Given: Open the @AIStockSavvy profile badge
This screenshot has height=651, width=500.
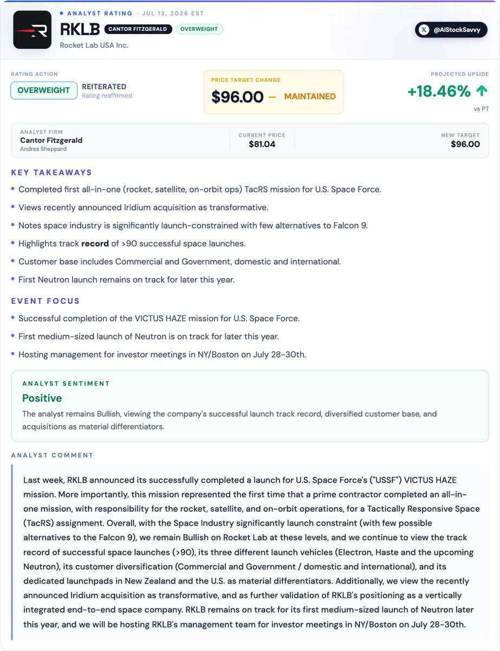Looking at the screenshot, I should [451, 30].
